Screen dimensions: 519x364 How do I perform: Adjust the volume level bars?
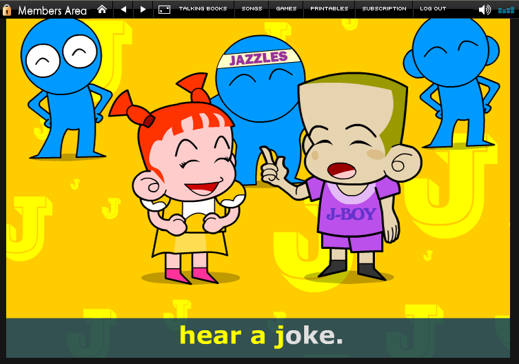pos(505,10)
